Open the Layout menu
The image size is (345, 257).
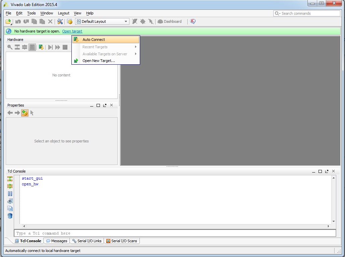tap(64, 13)
